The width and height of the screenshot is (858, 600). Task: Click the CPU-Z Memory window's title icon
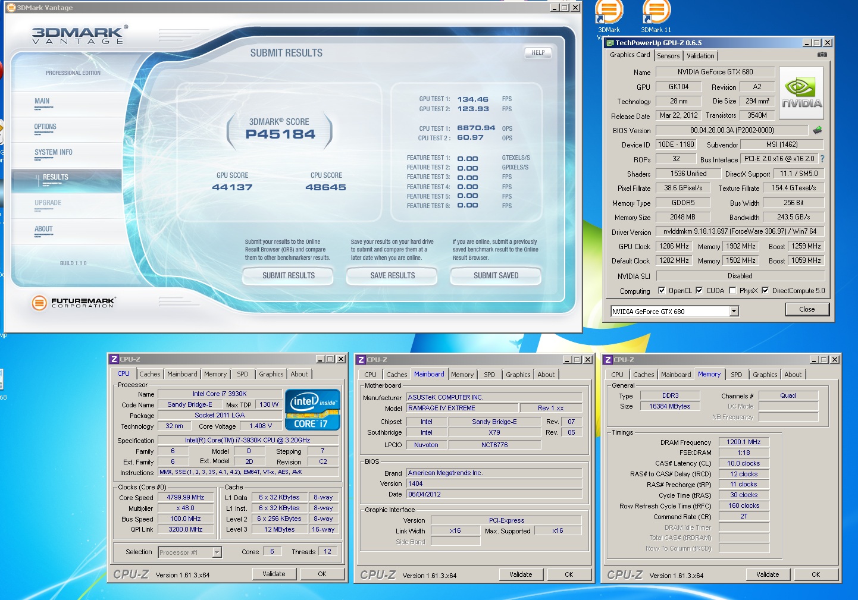coord(608,360)
